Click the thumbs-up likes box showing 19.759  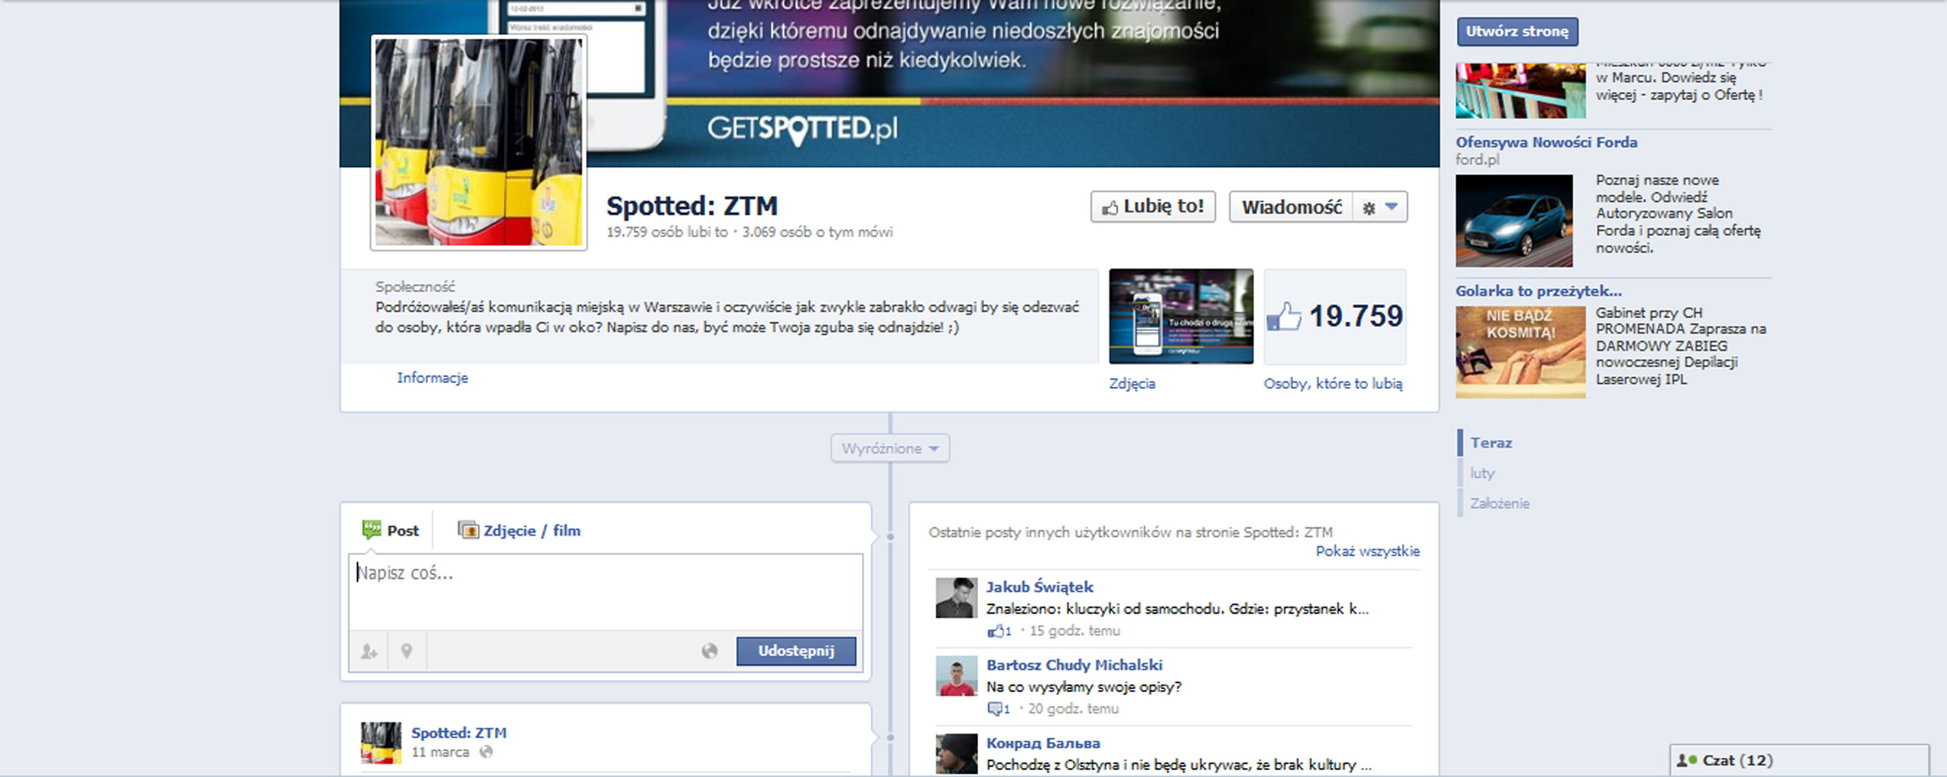[x=1335, y=316]
